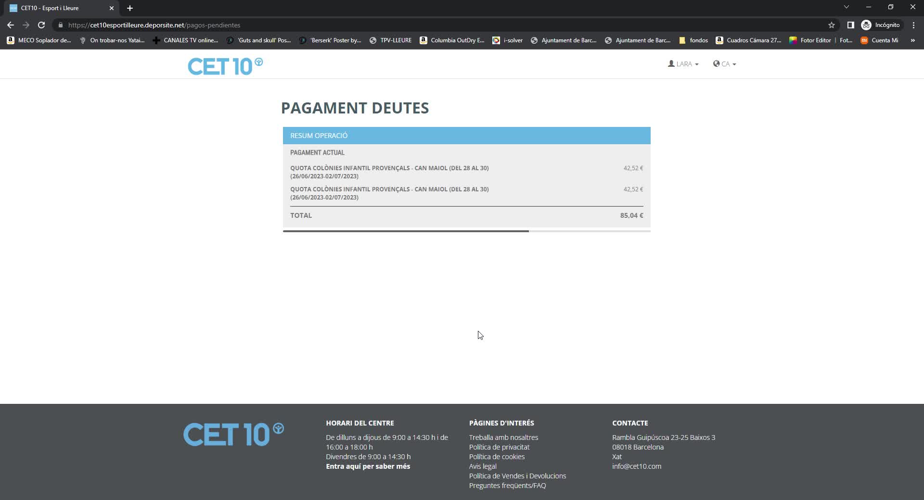The image size is (924, 500).
Task: Reload the pagos-pendientes page
Action: (x=41, y=25)
